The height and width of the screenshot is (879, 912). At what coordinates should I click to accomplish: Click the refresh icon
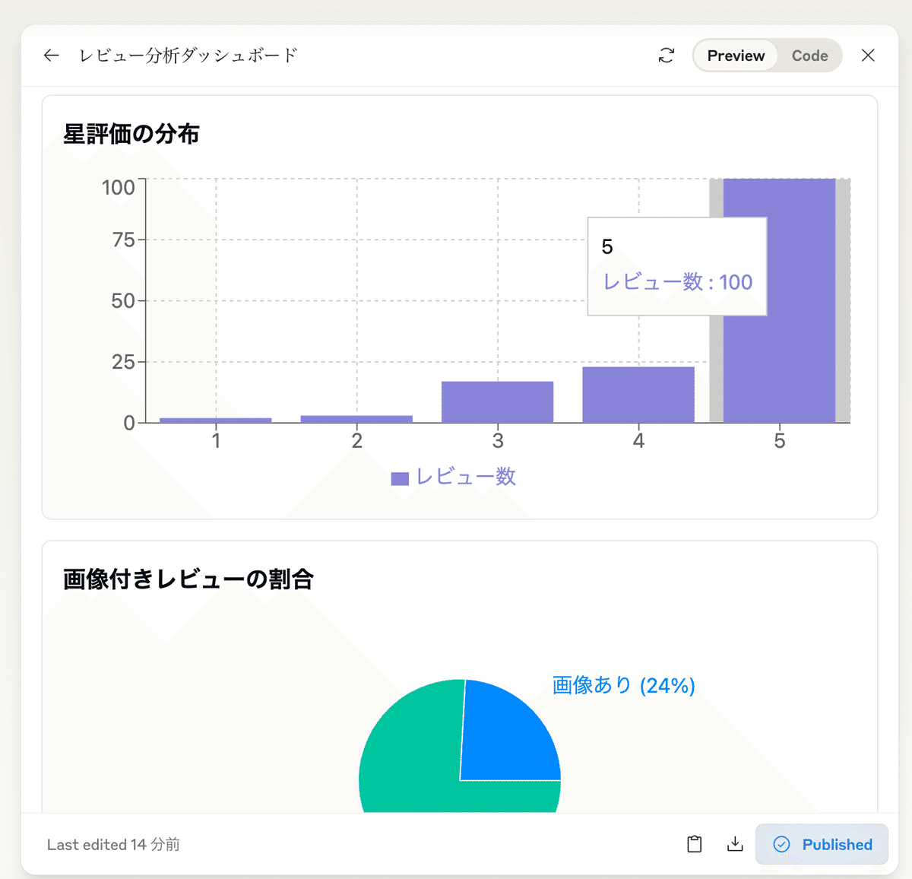pos(667,56)
